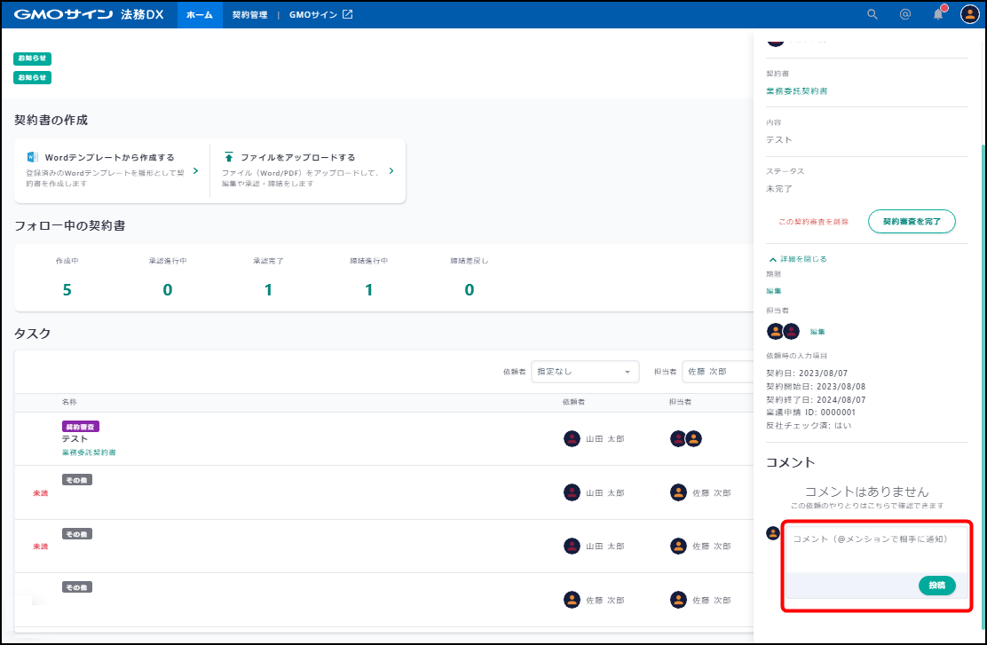Open the user account avatar menu
Screen dimensions: 987x645
(x=969, y=14)
